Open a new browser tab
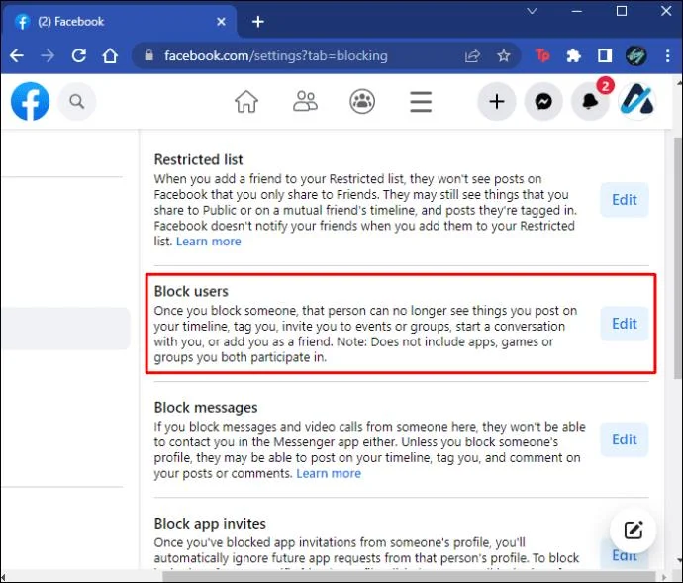The width and height of the screenshot is (683, 583). [x=258, y=22]
